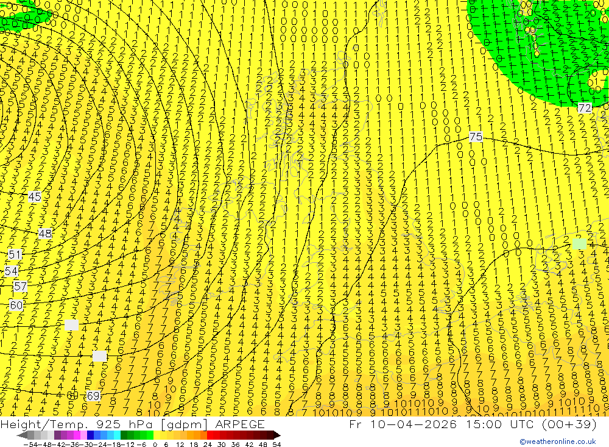
Task: Click the 45 height contour label
Action: 35,197
